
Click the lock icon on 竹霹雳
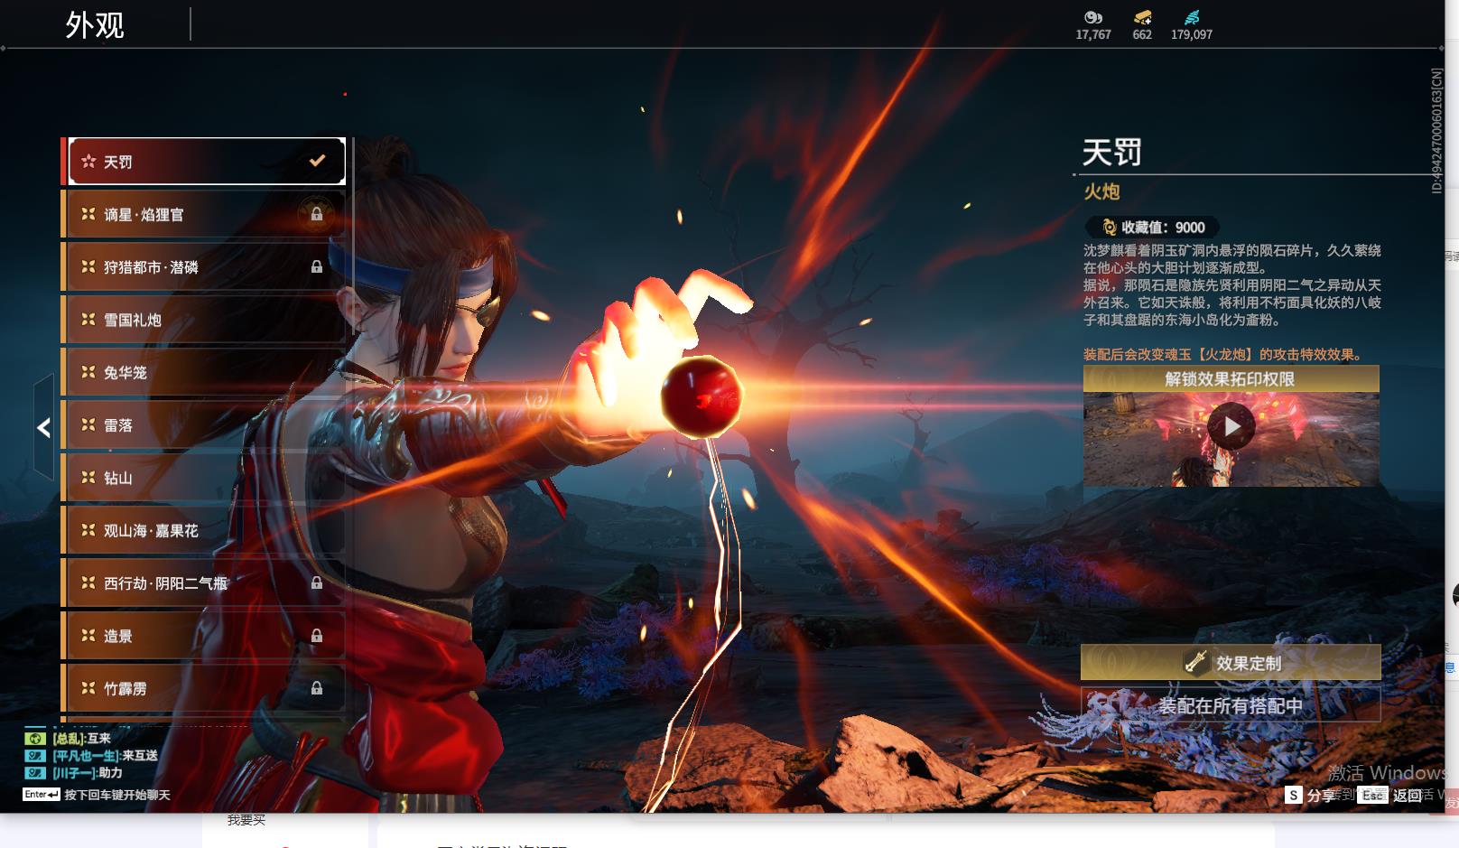[317, 688]
